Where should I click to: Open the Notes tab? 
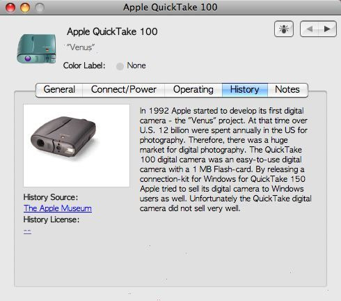click(x=287, y=90)
